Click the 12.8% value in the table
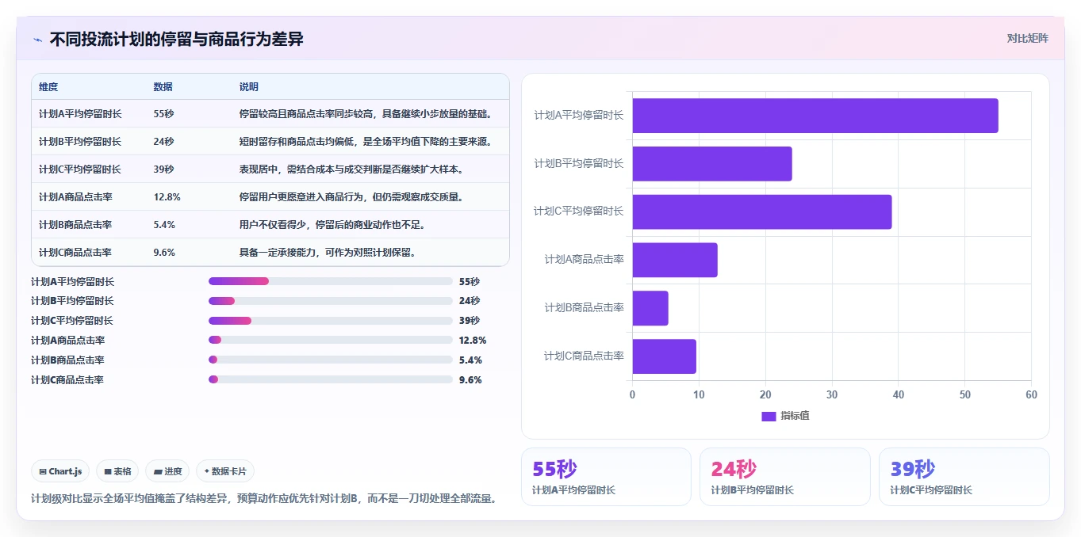 tap(167, 197)
